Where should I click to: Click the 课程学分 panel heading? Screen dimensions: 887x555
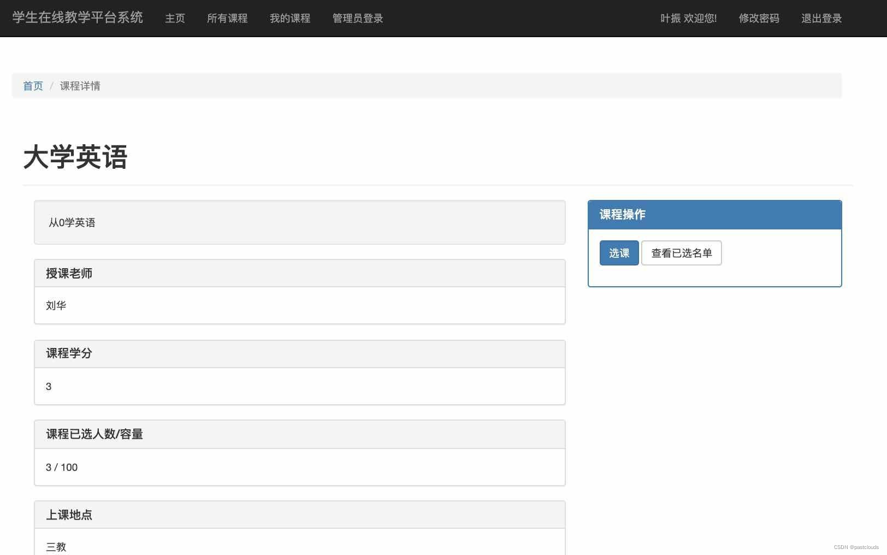300,354
